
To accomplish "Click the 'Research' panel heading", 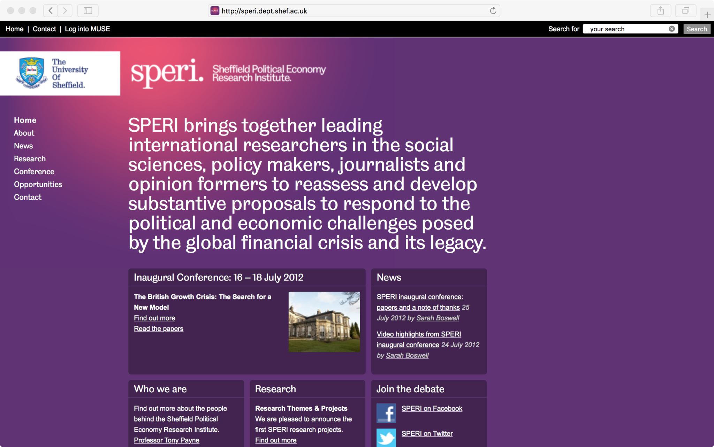I will [275, 389].
